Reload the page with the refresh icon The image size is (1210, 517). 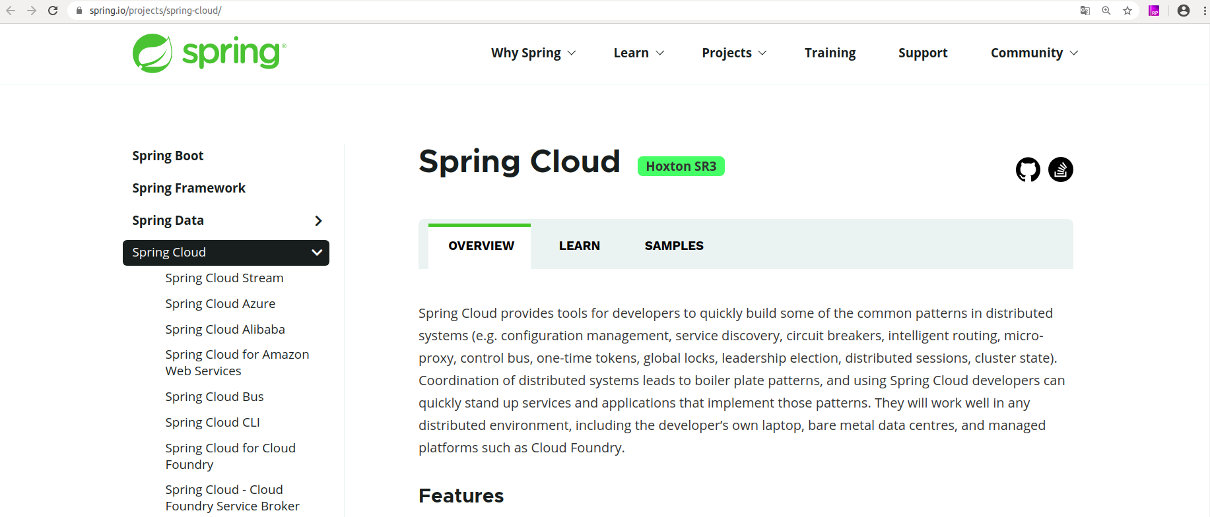click(53, 11)
